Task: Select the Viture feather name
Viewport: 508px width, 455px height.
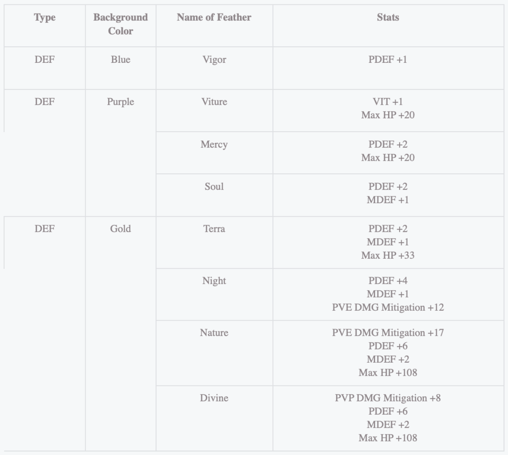Action: pyautogui.click(x=214, y=102)
